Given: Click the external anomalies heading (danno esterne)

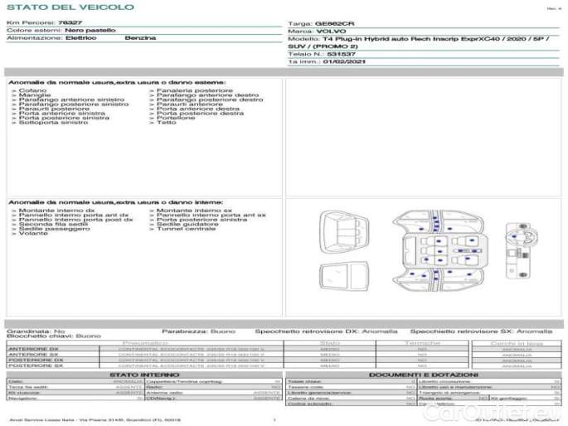Looking at the screenshot, I should pos(117,82).
